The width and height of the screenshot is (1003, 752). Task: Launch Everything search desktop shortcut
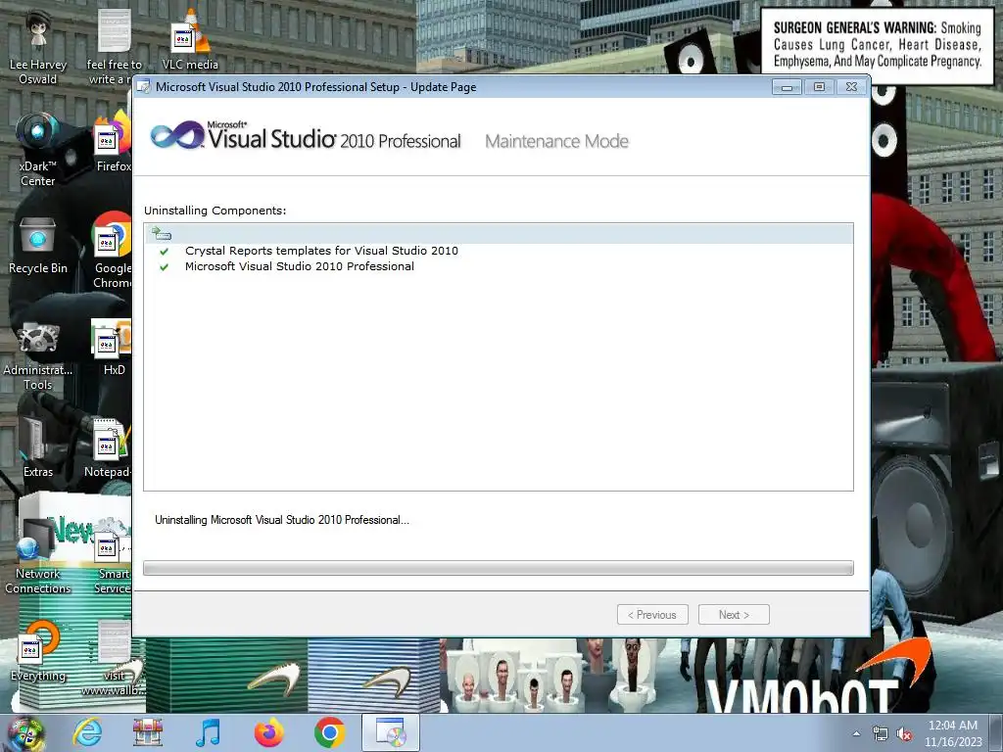point(38,651)
